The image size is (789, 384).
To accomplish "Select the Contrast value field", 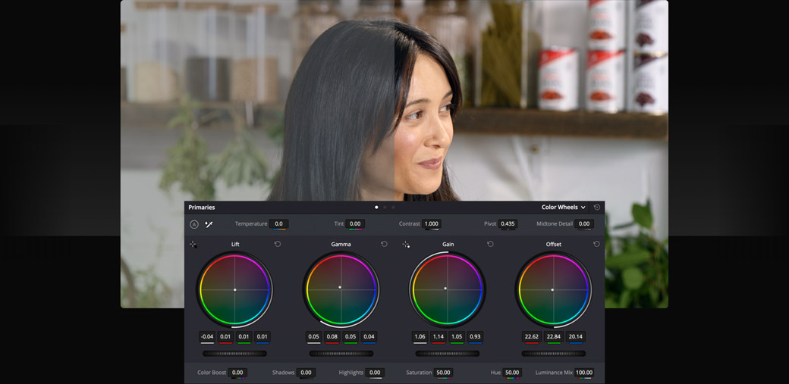I will click(x=431, y=224).
